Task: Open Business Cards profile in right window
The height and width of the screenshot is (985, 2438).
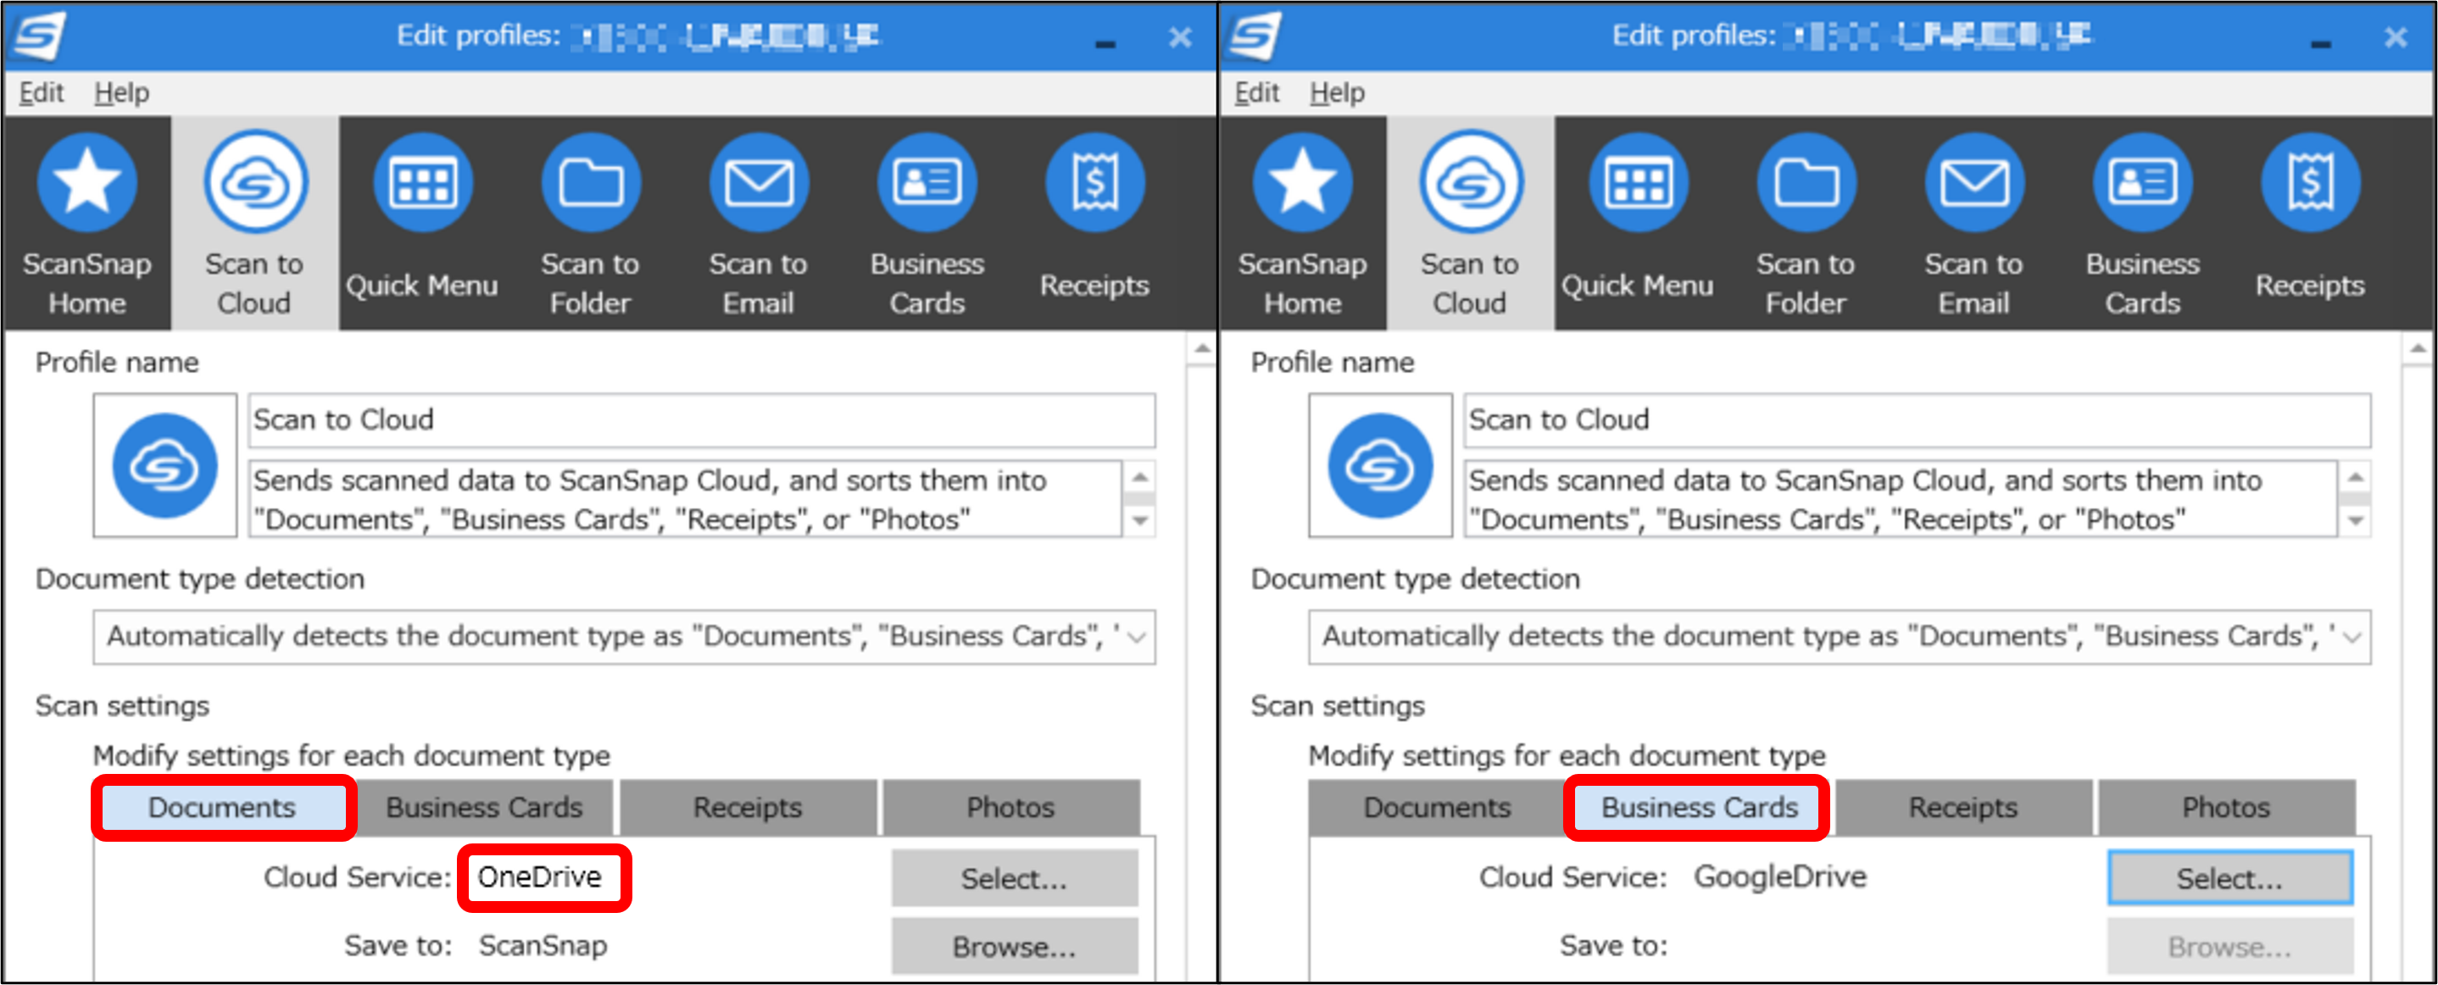Action: (x=2142, y=225)
